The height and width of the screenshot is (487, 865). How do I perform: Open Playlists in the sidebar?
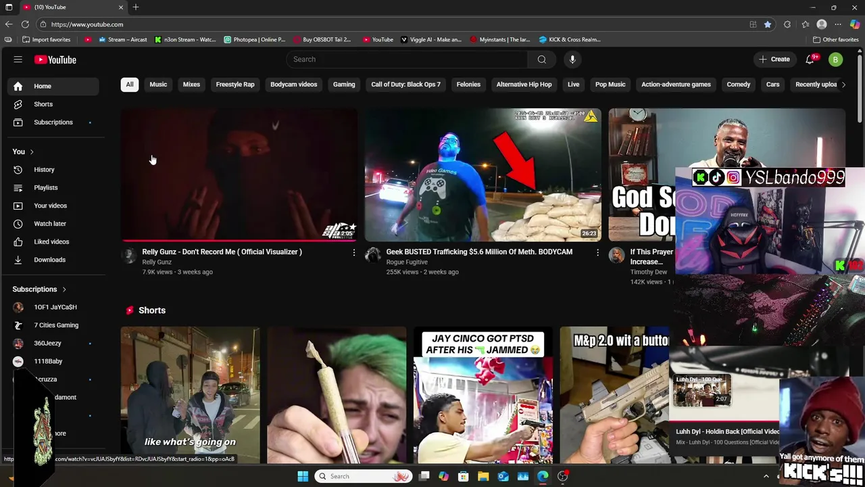[53, 187]
